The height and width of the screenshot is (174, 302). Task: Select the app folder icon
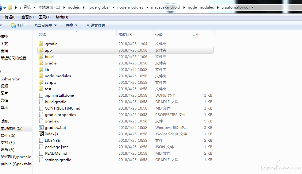click(41, 50)
